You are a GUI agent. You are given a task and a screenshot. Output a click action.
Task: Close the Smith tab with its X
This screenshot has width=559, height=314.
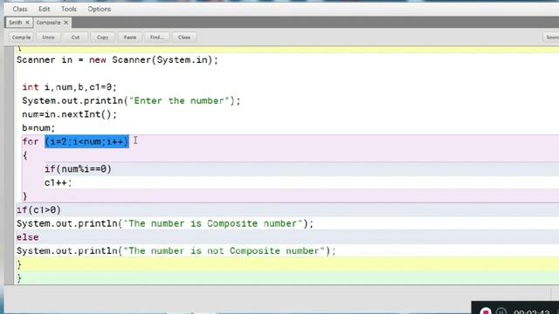tap(27, 23)
